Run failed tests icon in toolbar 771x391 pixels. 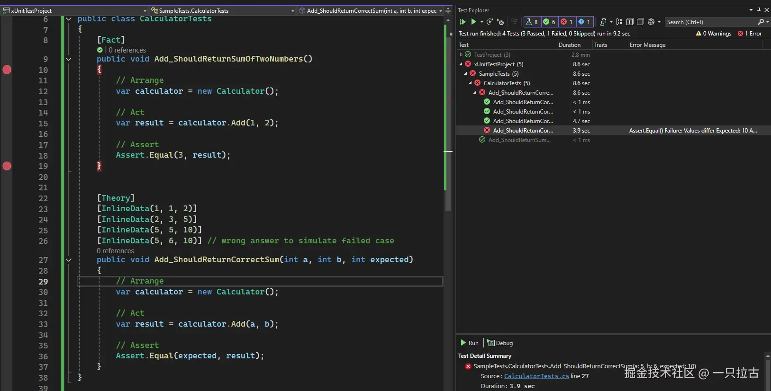click(500, 22)
